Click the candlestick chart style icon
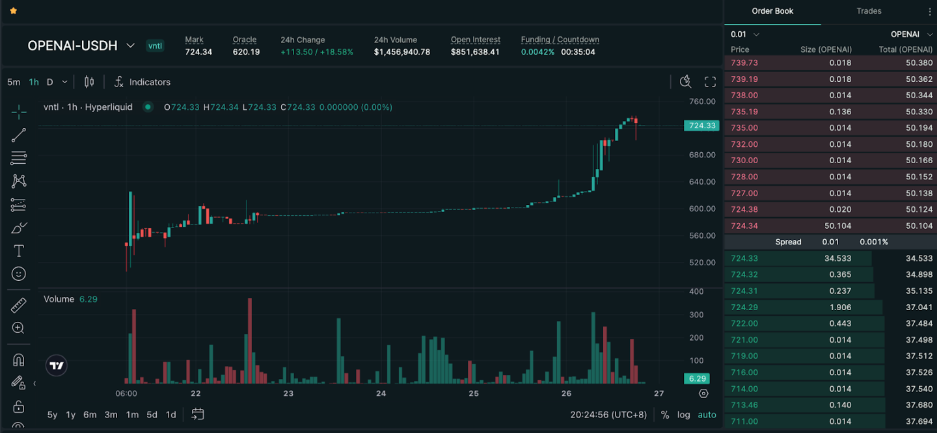This screenshot has height=433, width=937. point(89,82)
